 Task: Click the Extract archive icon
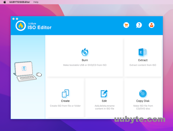pos(142,52)
